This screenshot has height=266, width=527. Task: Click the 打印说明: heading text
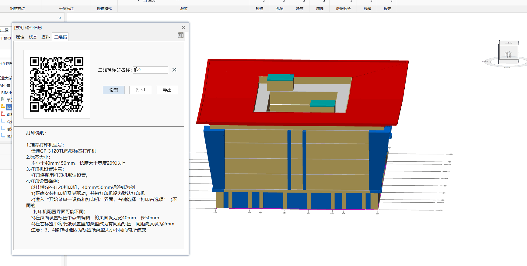tap(36, 133)
